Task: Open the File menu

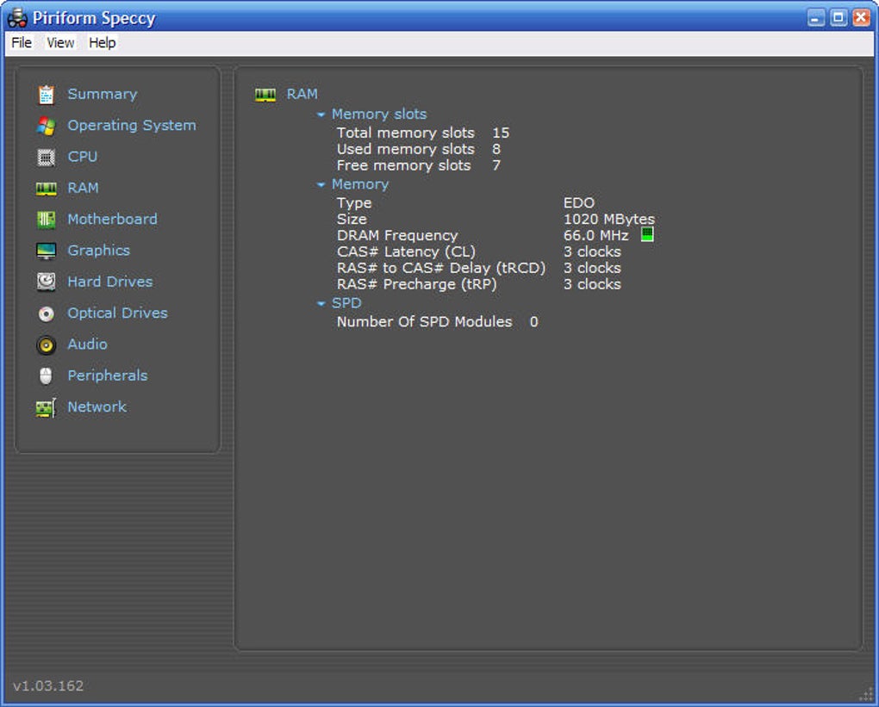Action: 22,42
